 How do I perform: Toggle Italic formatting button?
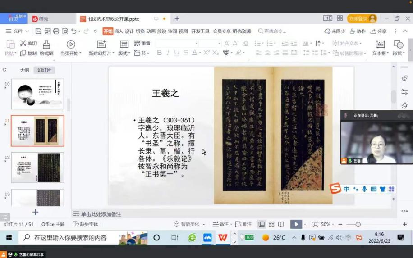coord(168,53)
